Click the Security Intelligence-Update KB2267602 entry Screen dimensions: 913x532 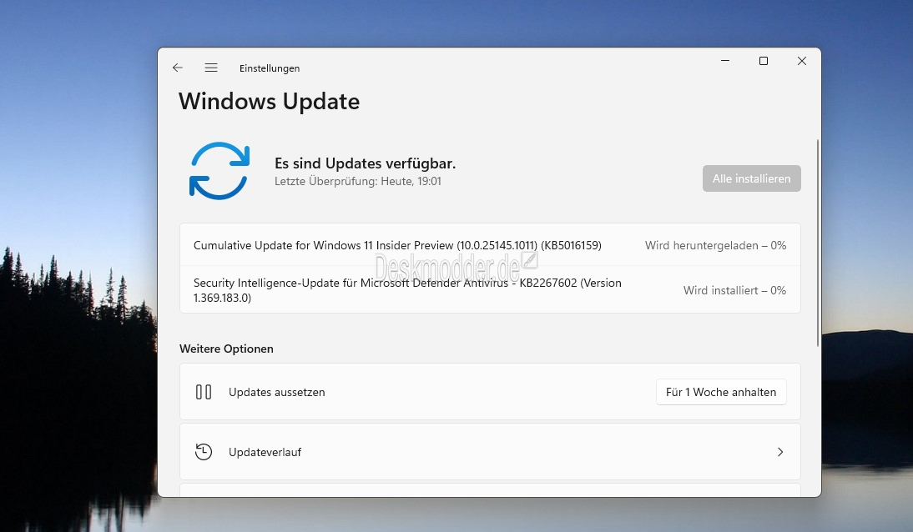coord(490,290)
